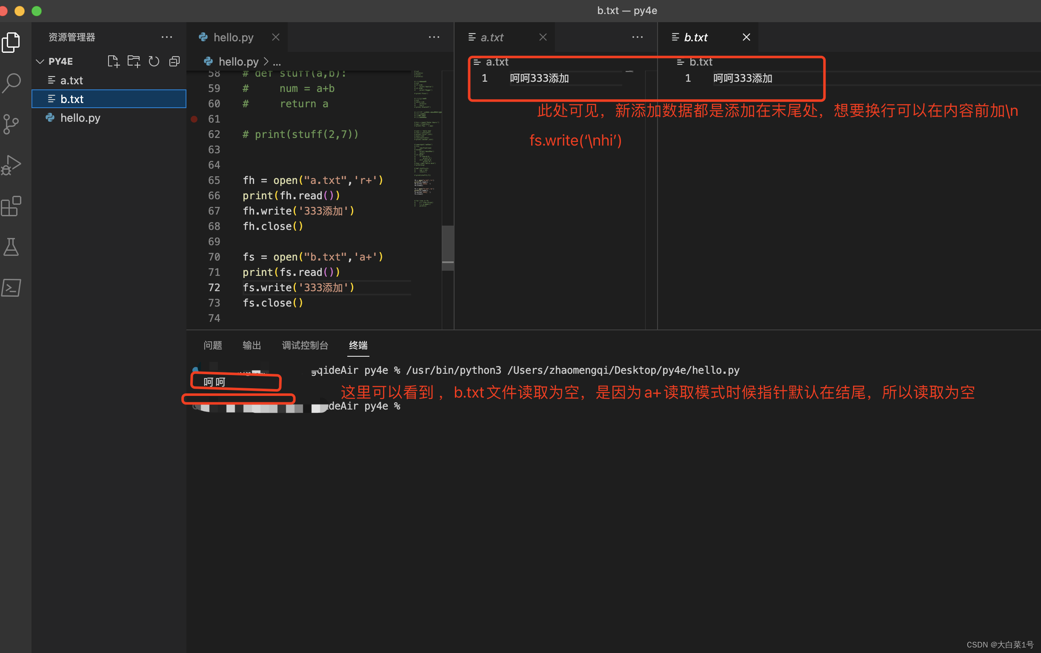
Task: Click the hello.py minimap preview
Action: [x=426, y=138]
